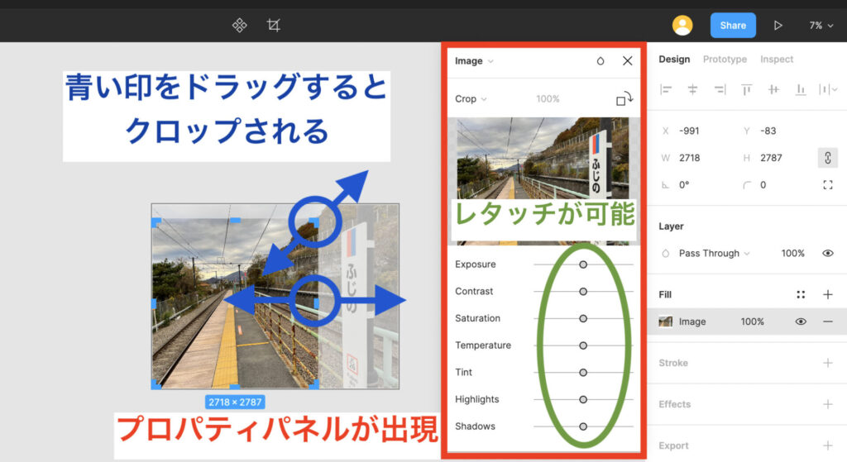Click the layer opacity 100% field
Screen dimensions: 847x462
(792, 253)
